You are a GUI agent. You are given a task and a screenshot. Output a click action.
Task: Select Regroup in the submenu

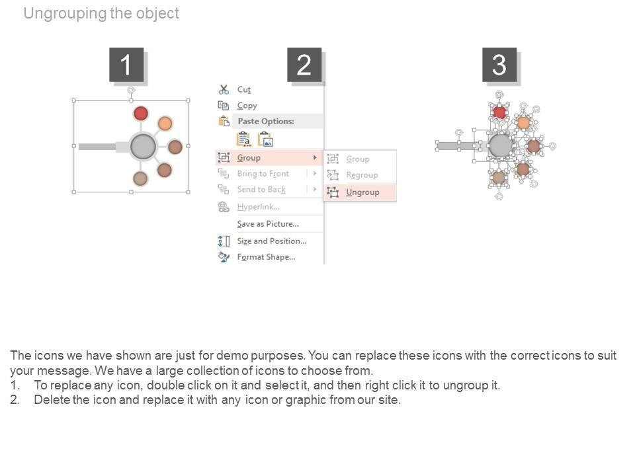(x=362, y=175)
